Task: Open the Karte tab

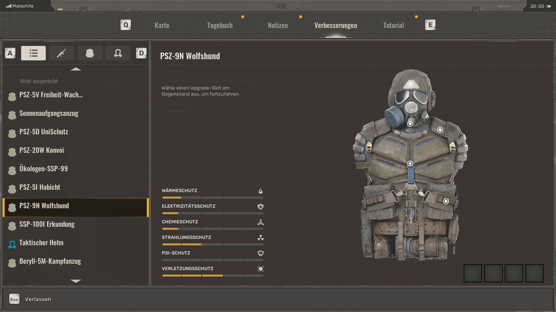Action: click(x=162, y=26)
